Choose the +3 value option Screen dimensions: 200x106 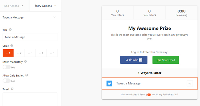30,53
